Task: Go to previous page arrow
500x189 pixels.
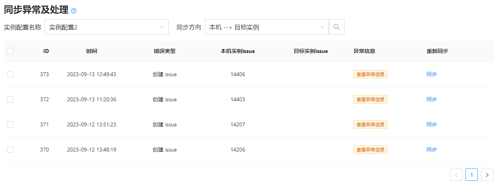Action: pos(456,175)
